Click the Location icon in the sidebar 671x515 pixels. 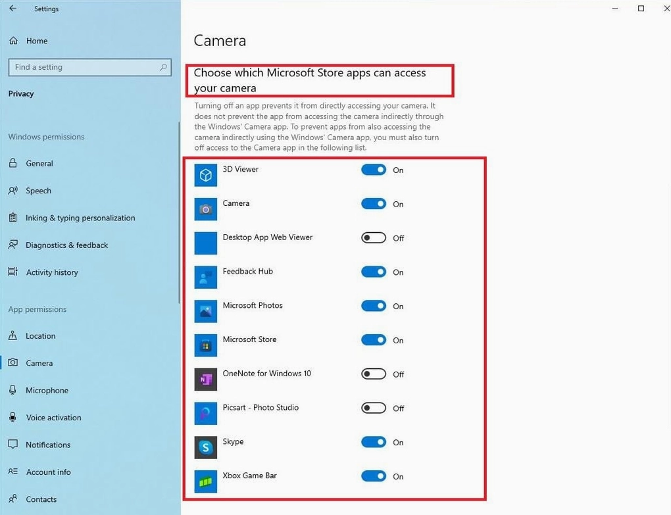13,335
